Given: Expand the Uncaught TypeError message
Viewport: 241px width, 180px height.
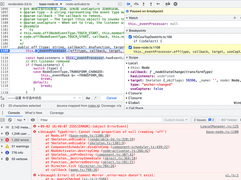Looking at the screenshot, I should coord(39,132).
